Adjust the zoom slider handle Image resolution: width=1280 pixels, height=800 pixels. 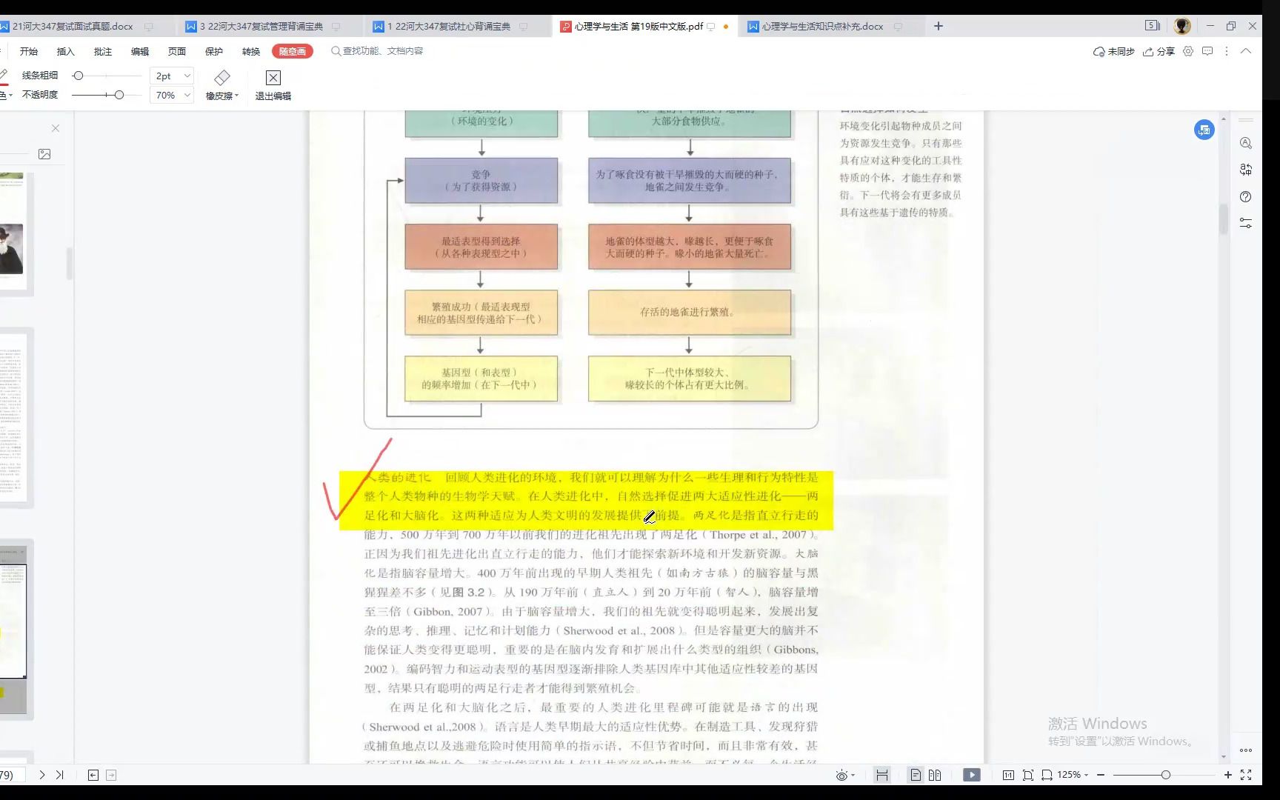pyautogui.click(x=1165, y=775)
